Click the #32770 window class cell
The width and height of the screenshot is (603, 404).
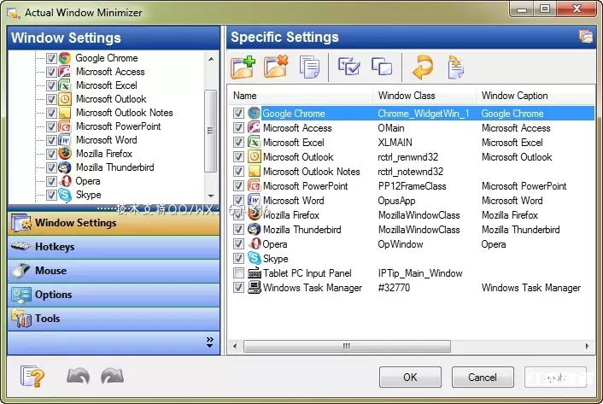[x=394, y=288]
